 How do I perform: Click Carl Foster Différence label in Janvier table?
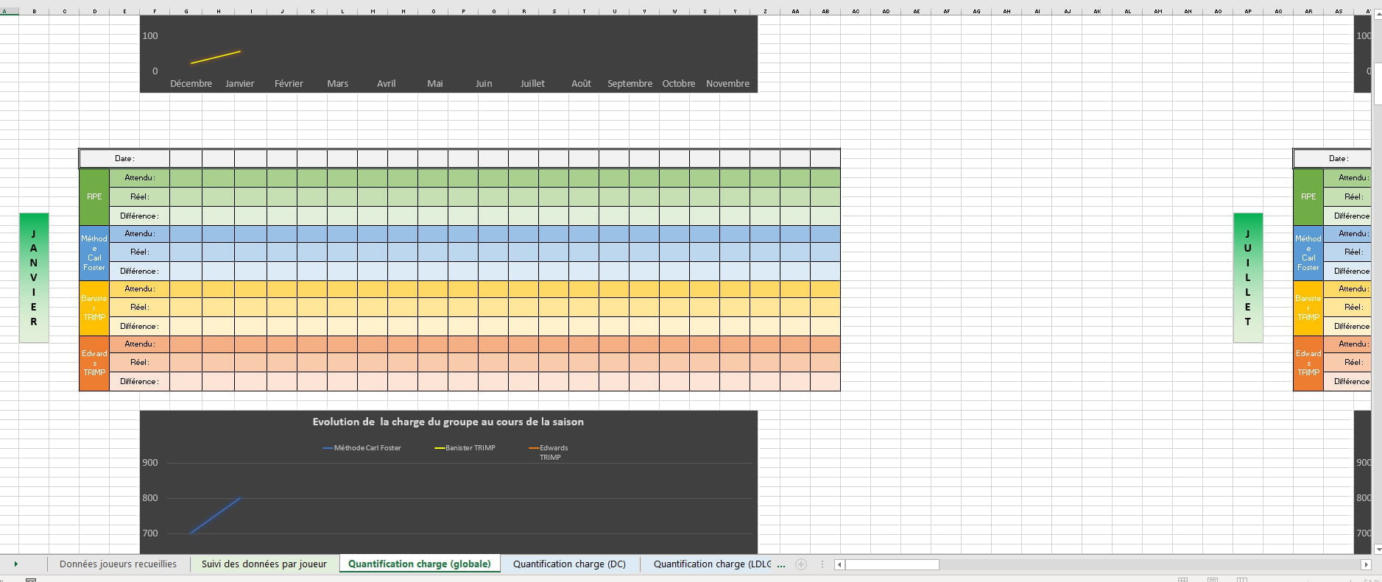coord(139,271)
